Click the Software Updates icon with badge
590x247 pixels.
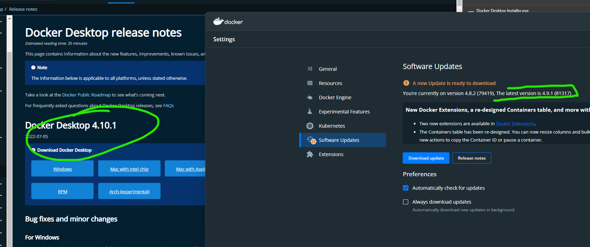click(x=311, y=140)
